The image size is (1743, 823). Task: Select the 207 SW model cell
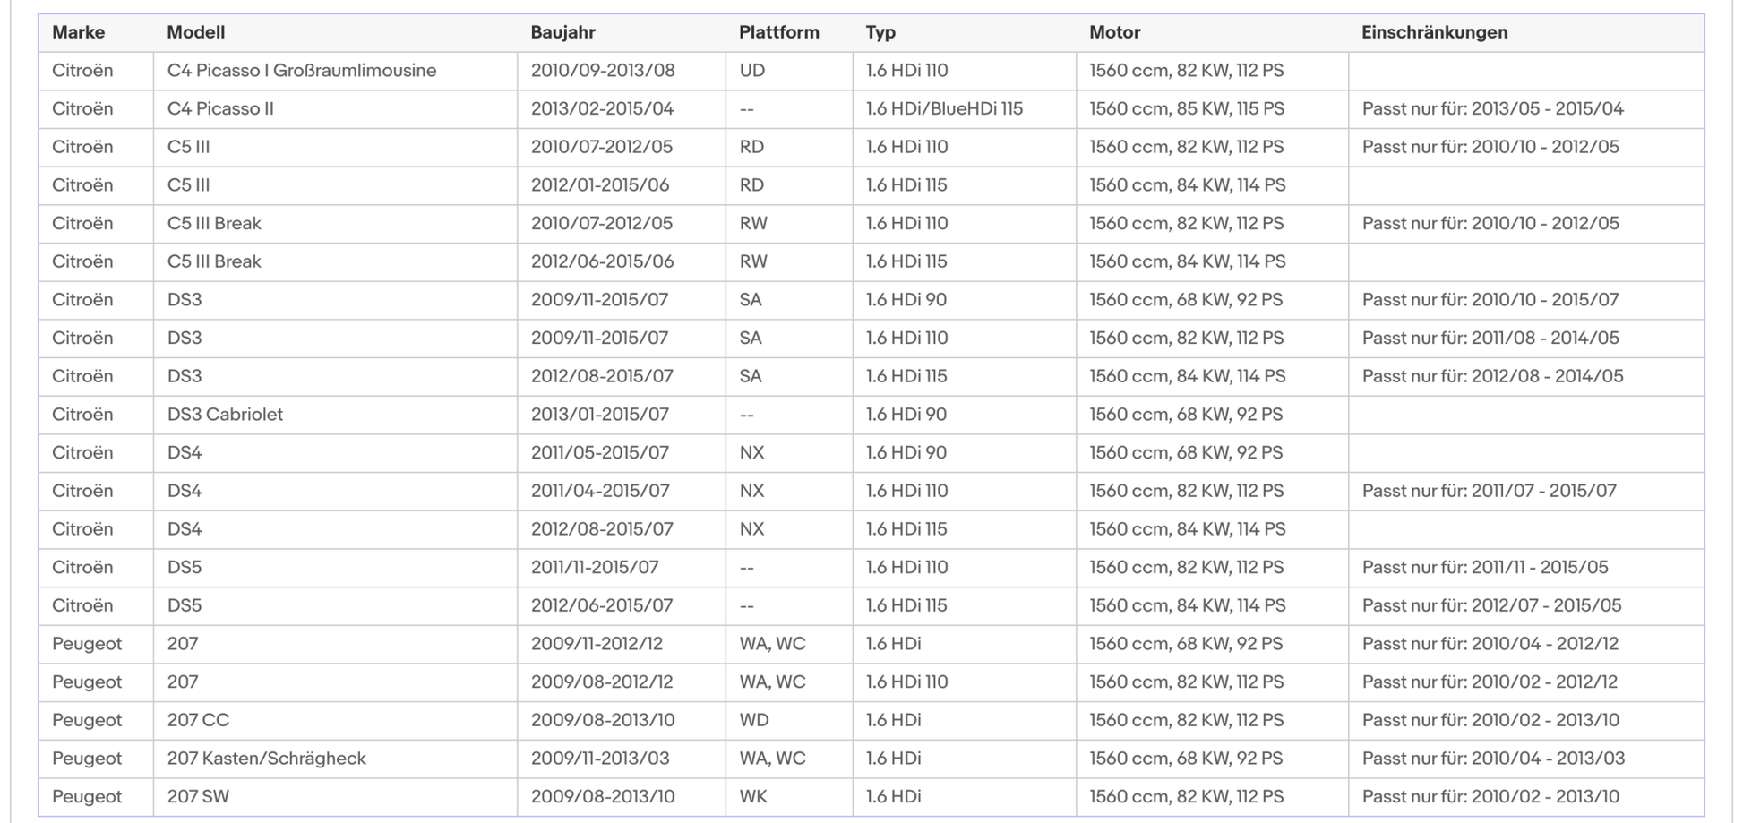pos(198,797)
